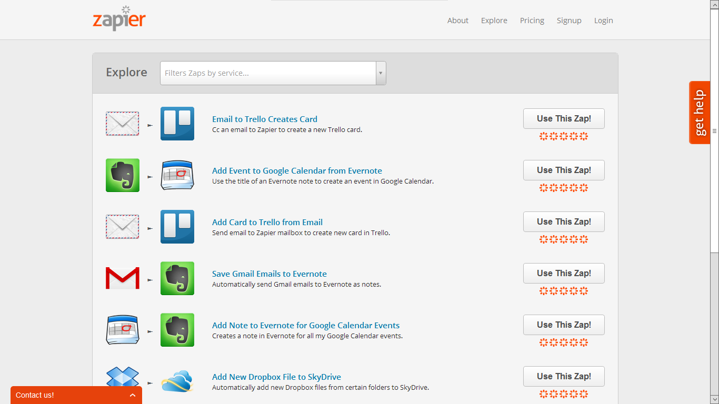Go to the Pricing page in the navigation
Image resolution: width=719 pixels, height=404 pixels.
[532, 21]
